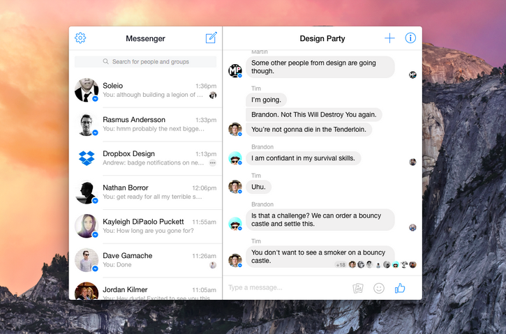Open the Nathan Borror conversation

pos(146,192)
